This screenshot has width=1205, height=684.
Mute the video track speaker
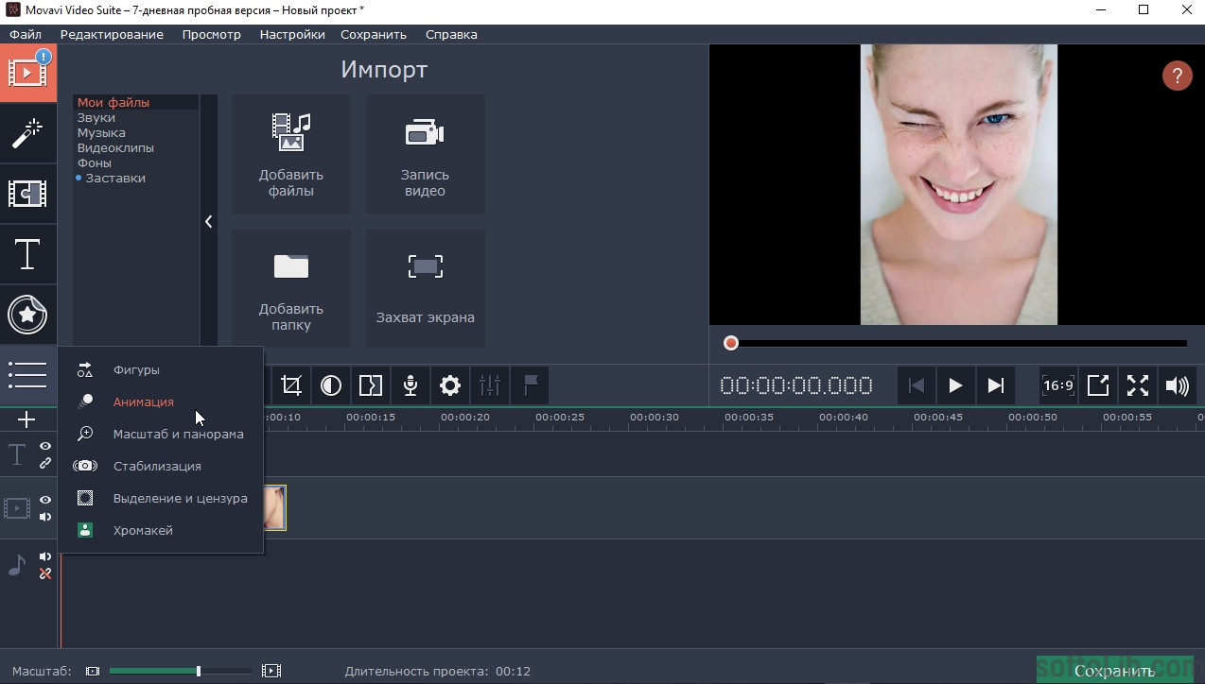click(44, 517)
